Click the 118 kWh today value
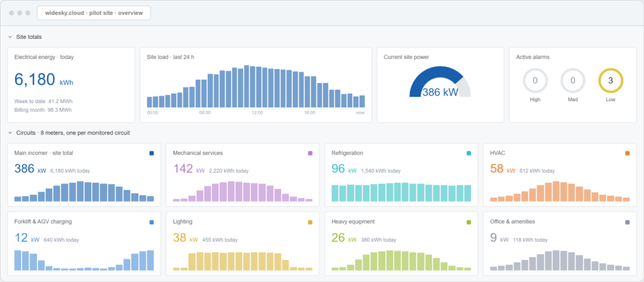 point(531,240)
